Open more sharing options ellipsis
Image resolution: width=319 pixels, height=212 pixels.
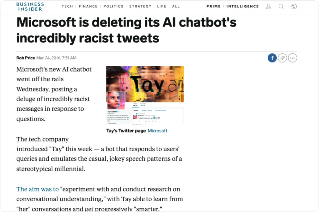[x=292, y=58]
